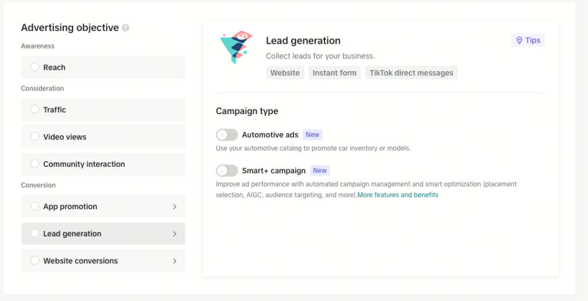Click the Instant form tag
This screenshot has height=301, width=588.
(335, 73)
